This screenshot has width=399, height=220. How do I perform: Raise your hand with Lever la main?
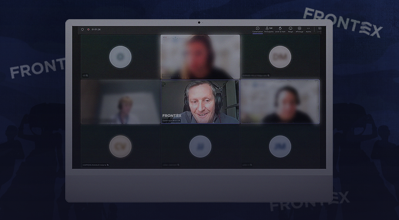[x=280, y=29]
